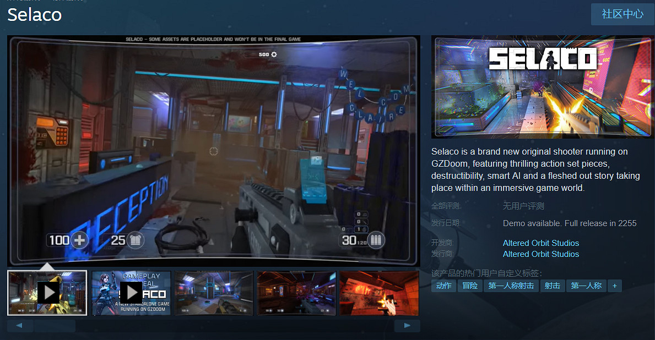This screenshot has height=340, width=655.
Task: Play the first trailer thumbnail
Action: pyautogui.click(x=47, y=293)
